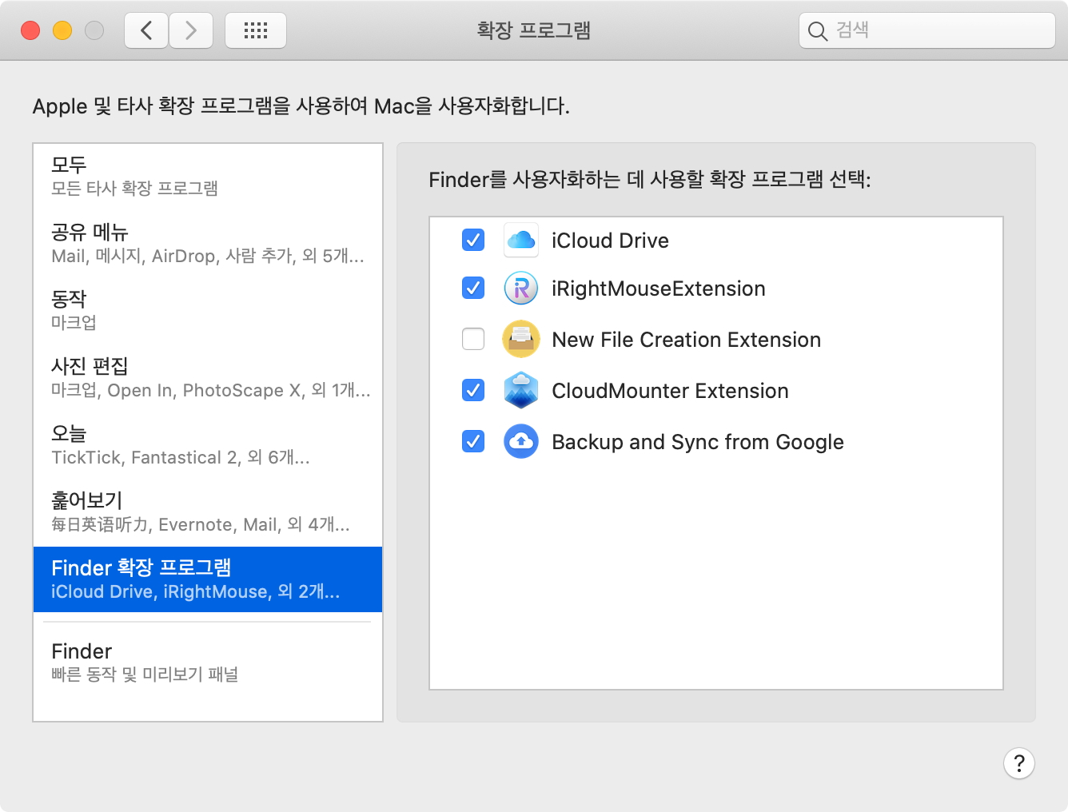
Task: Uncheck the iRightMouseExtension checkbox
Action: [x=473, y=288]
